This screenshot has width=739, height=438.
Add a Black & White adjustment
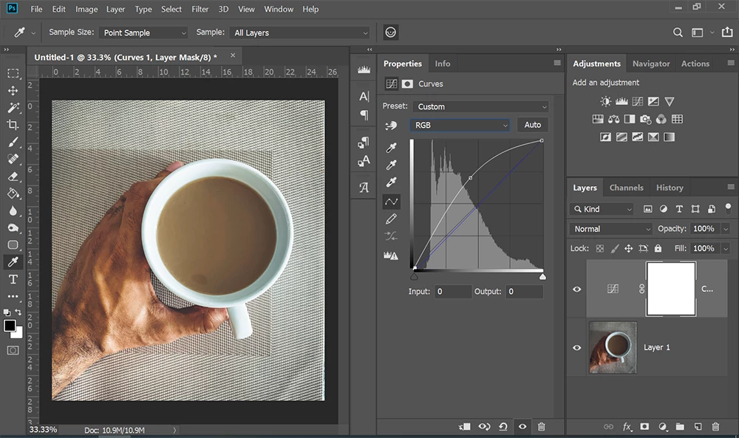tap(630, 119)
